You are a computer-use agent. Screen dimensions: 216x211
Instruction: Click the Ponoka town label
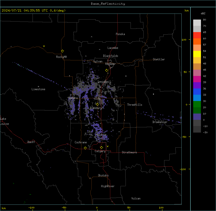click(x=120, y=34)
